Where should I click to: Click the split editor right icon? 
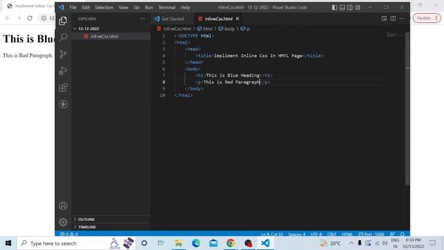pyautogui.click(x=393, y=19)
